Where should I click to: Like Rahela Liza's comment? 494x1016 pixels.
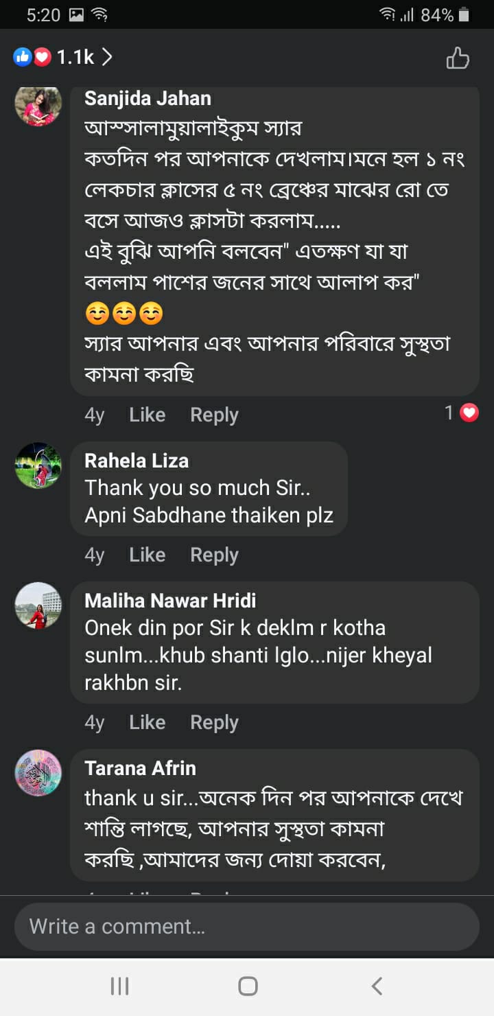tap(147, 555)
